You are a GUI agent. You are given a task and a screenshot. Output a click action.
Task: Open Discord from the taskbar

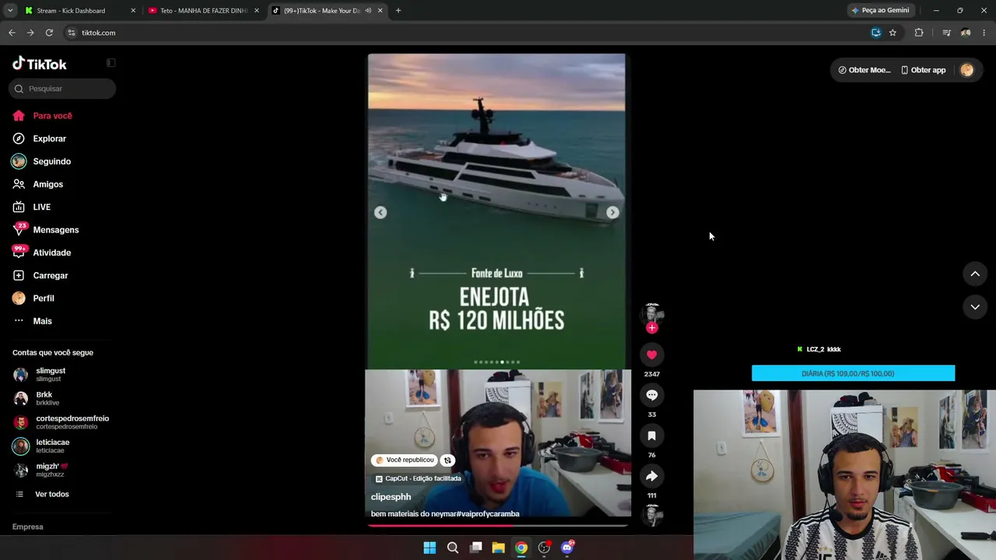567,548
